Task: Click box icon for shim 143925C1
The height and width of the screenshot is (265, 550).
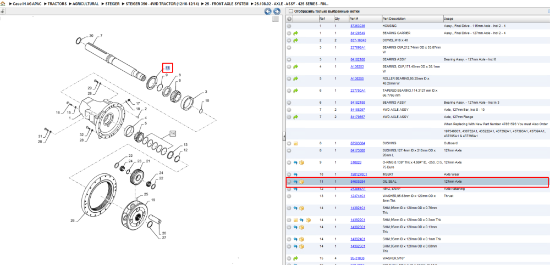Action: (x=301, y=246)
